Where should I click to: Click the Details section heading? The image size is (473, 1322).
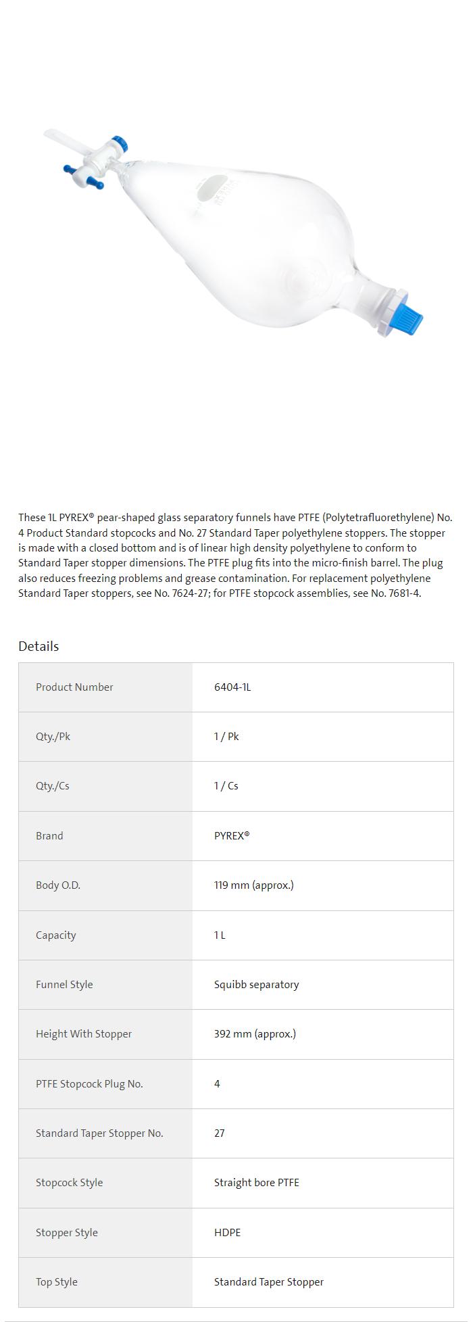[x=39, y=646]
